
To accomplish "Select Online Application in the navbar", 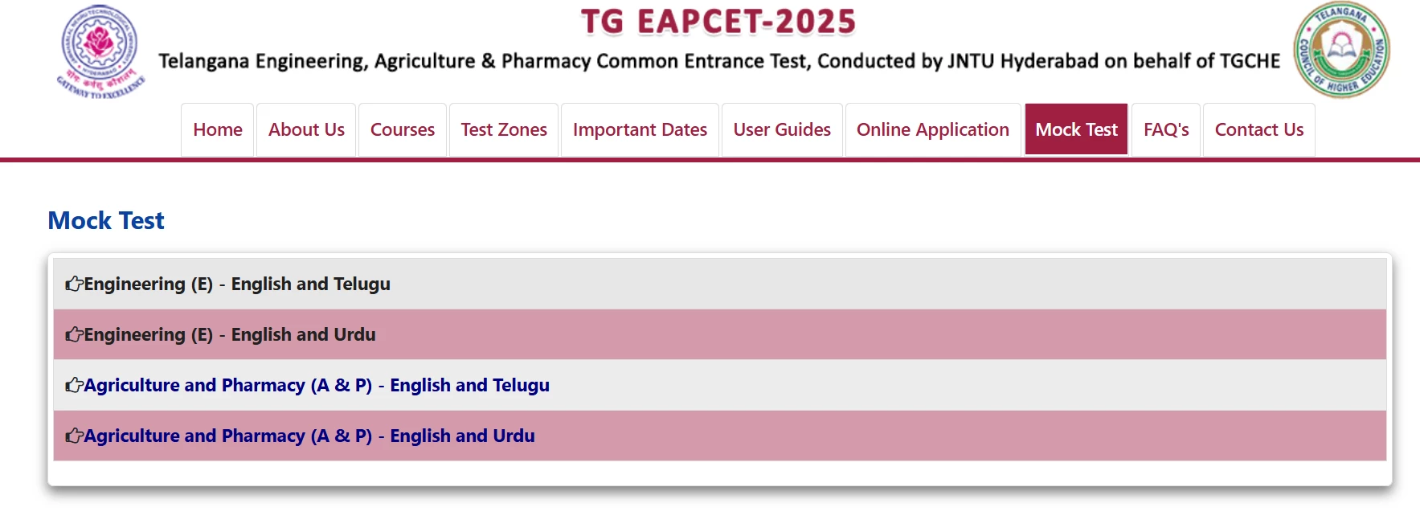I will point(933,129).
